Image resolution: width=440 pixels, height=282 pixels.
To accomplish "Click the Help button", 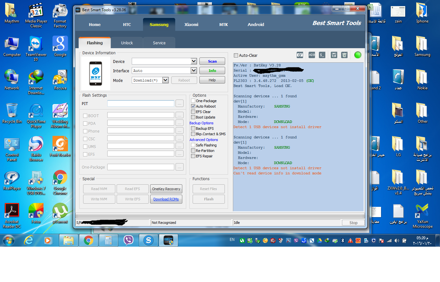I will tap(212, 80).
